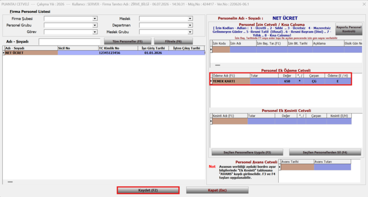Image resolution: width=368 pixels, height=197 pixels.
Task: Select the NET ÜCRET personnel row
Action: [x=105, y=53]
